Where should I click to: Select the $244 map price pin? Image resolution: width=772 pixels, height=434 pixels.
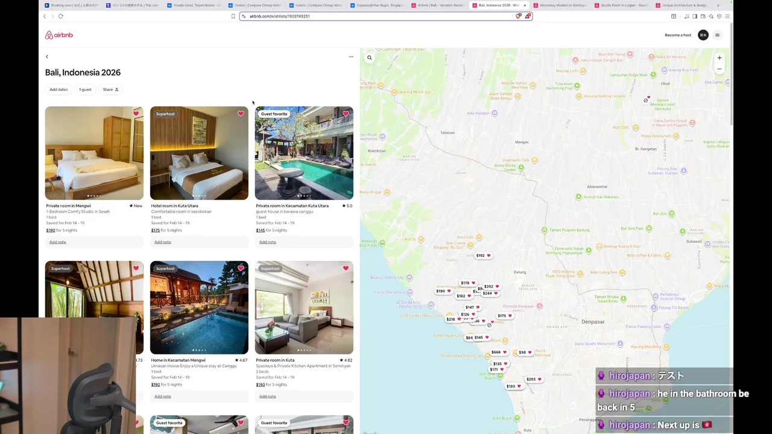point(491,294)
